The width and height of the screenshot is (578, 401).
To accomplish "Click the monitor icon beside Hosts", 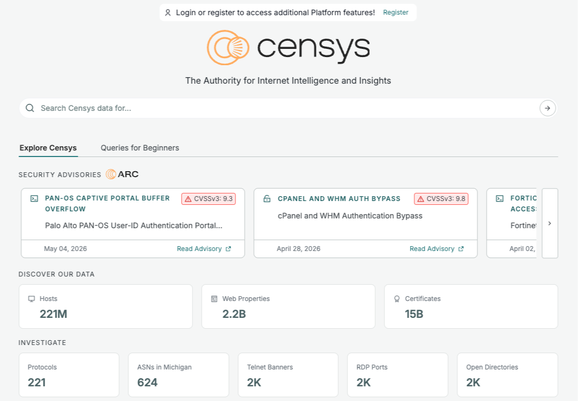I will [32, 299].
